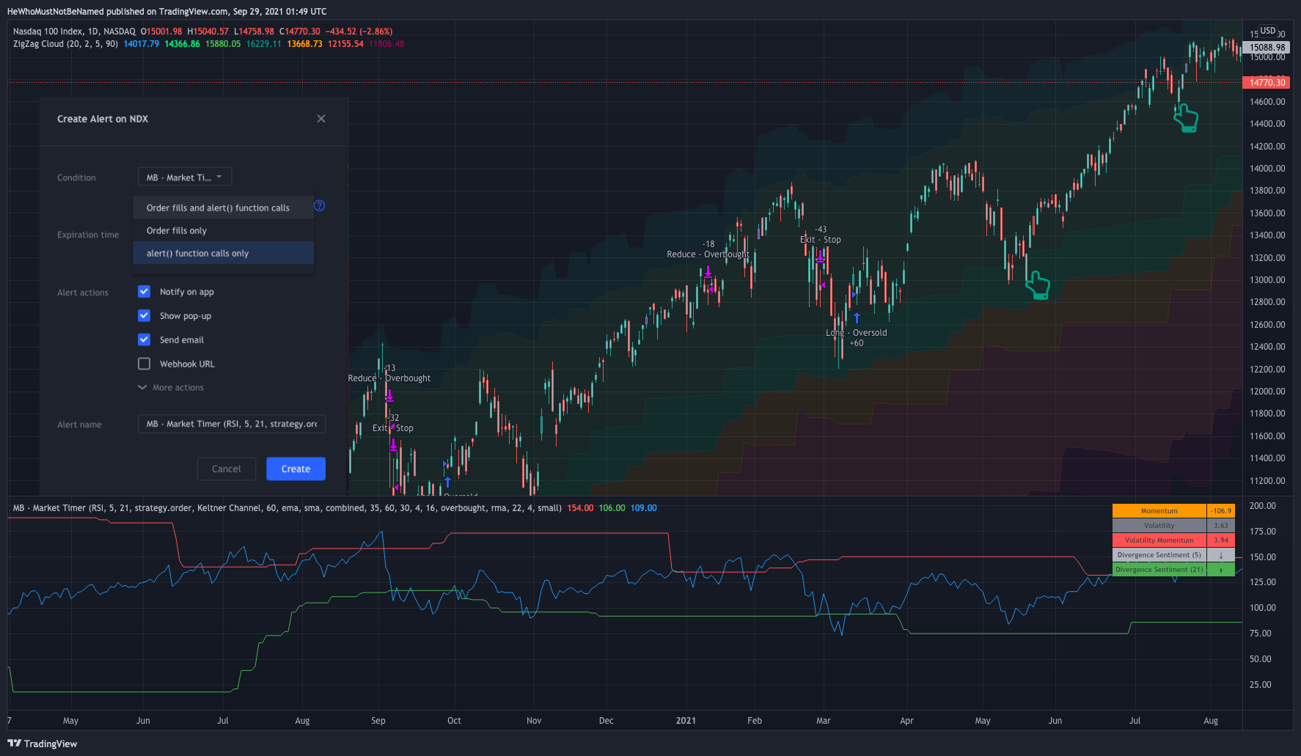Click the -43 trade label
1301x756 pixels.
point(821,230)
